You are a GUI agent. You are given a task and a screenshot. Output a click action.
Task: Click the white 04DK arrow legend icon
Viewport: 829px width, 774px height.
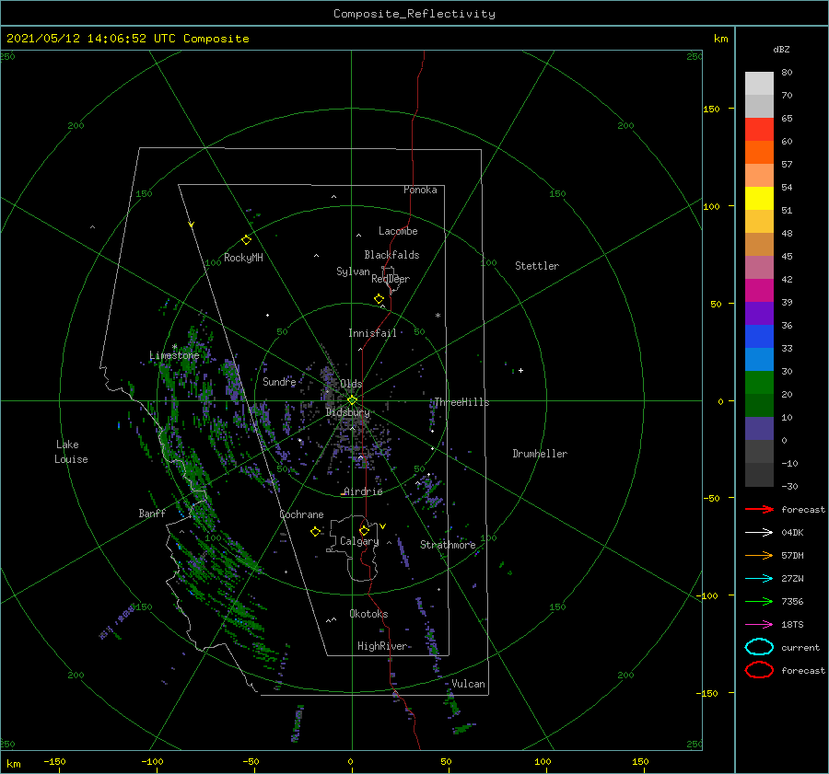pyautogui.click(x=759, y=532)
